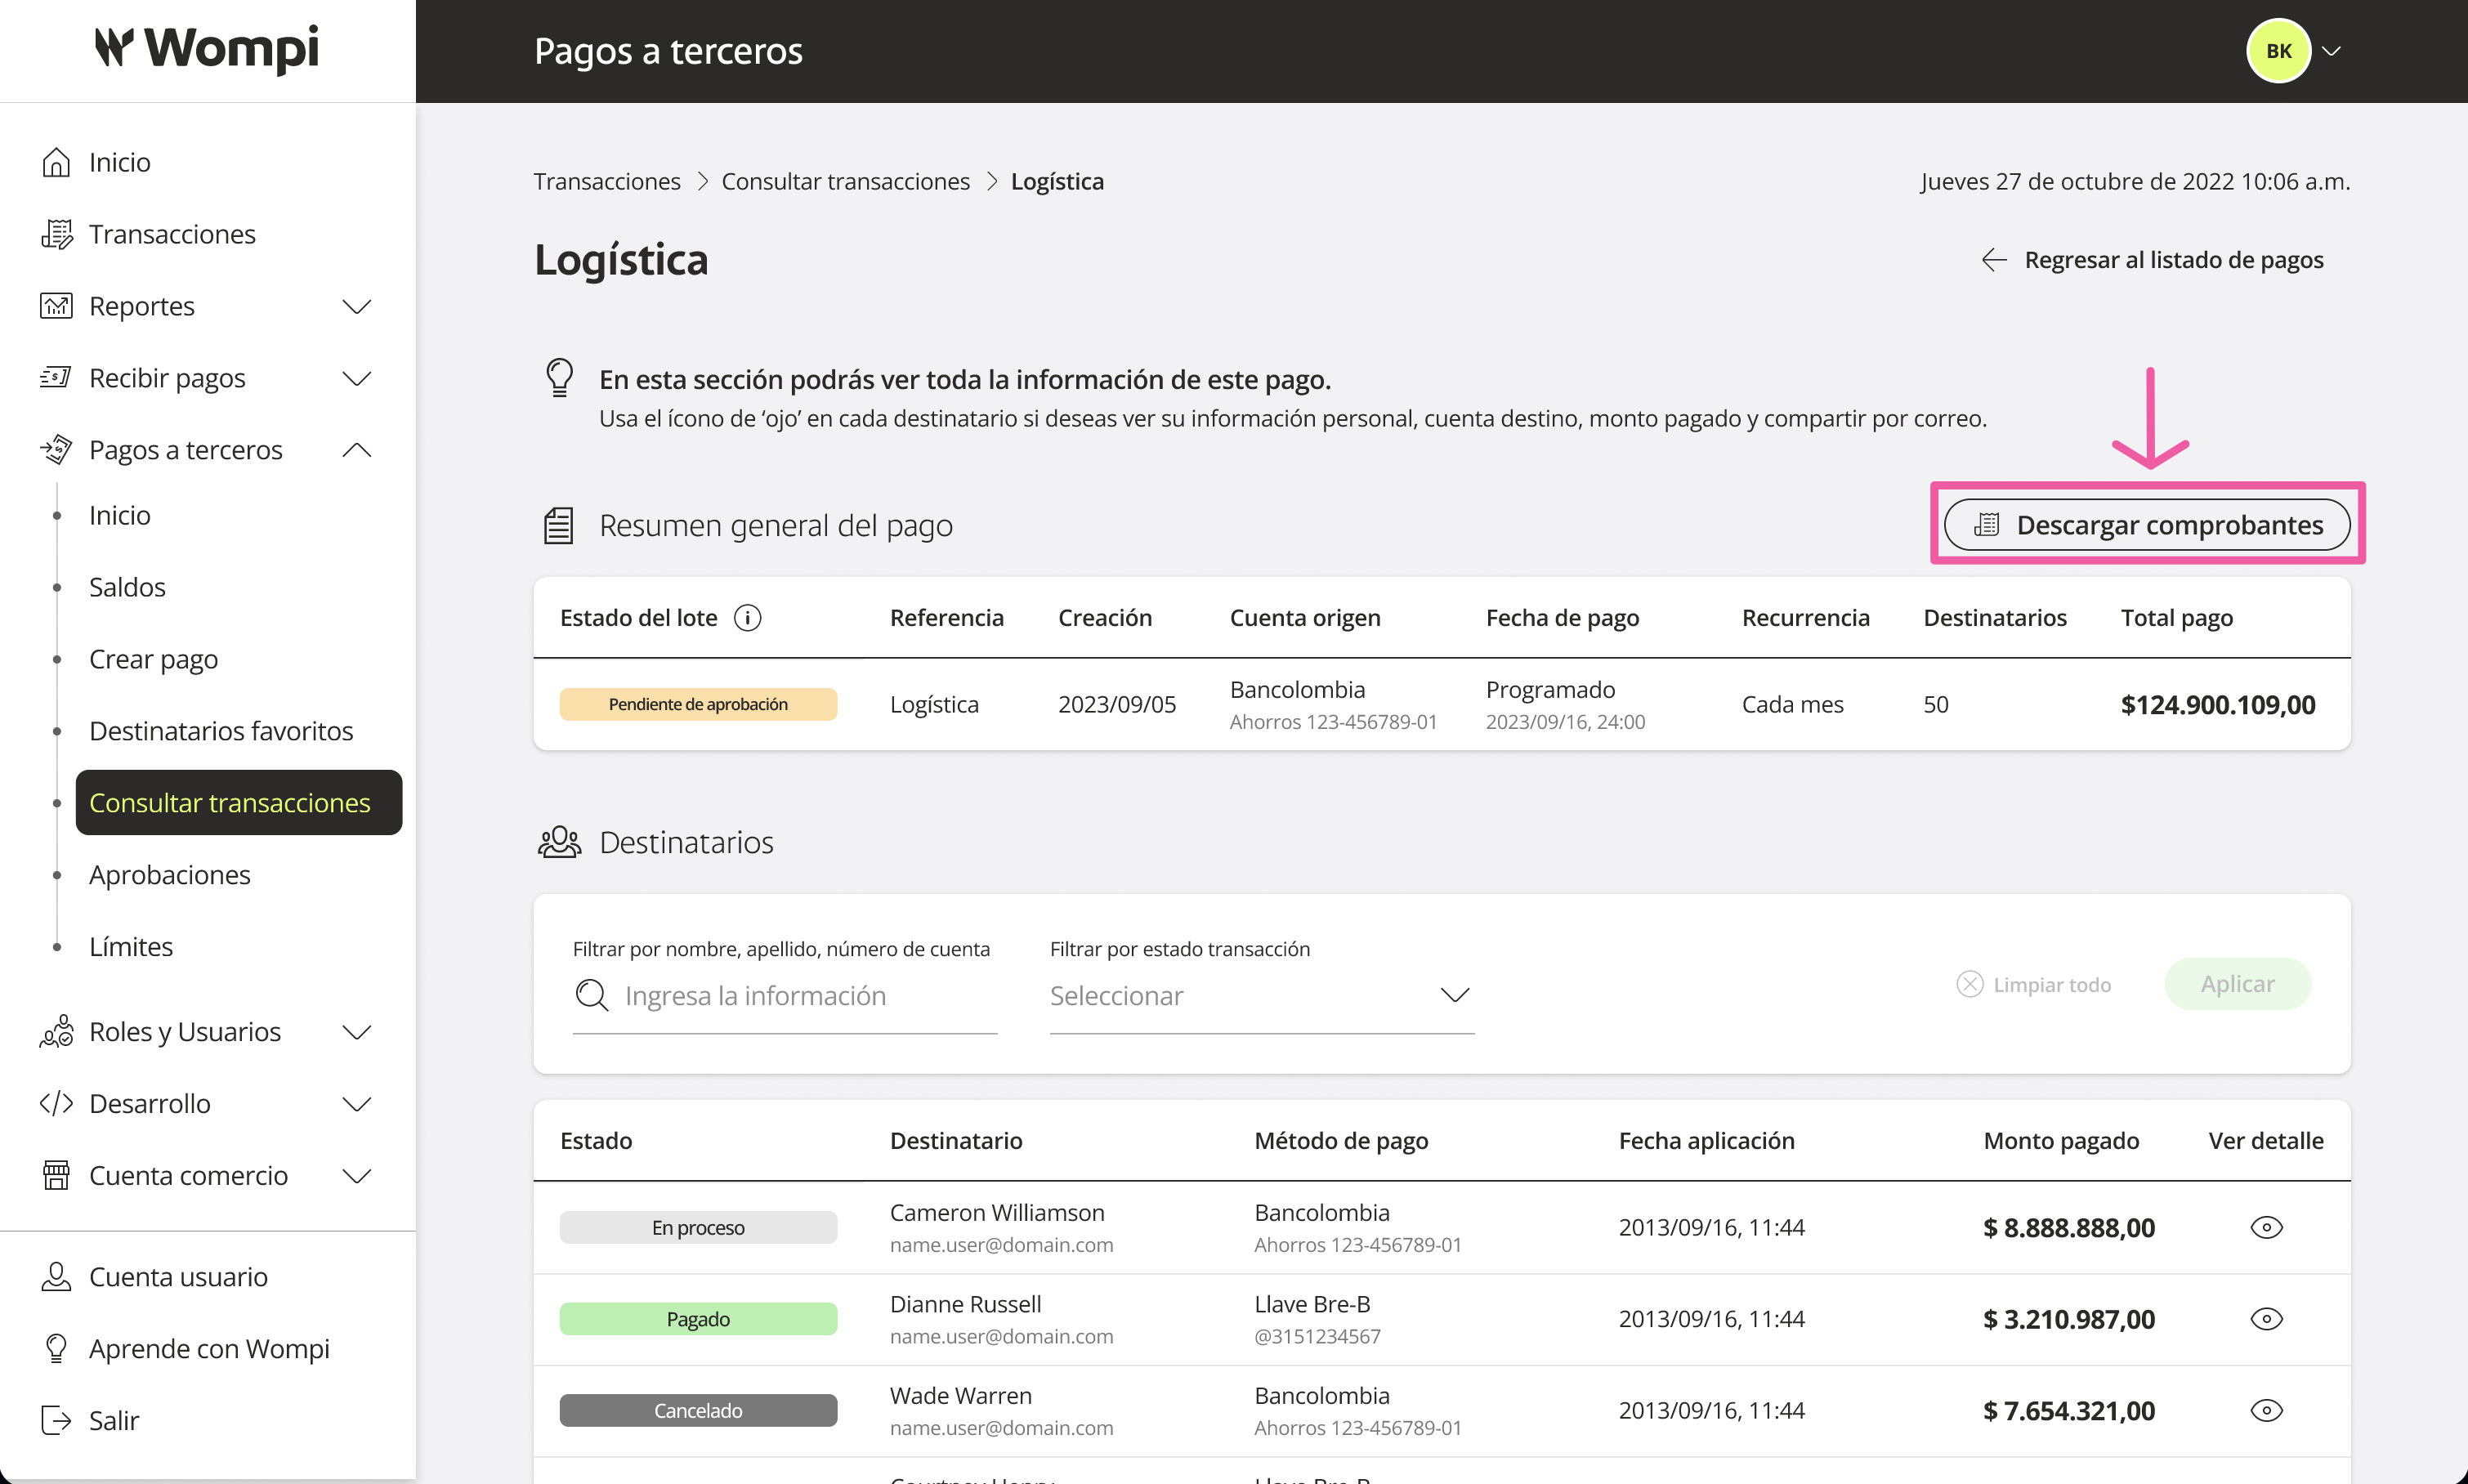
Task: Click the Recibir pagos money icon
Action: coord(56,378)
